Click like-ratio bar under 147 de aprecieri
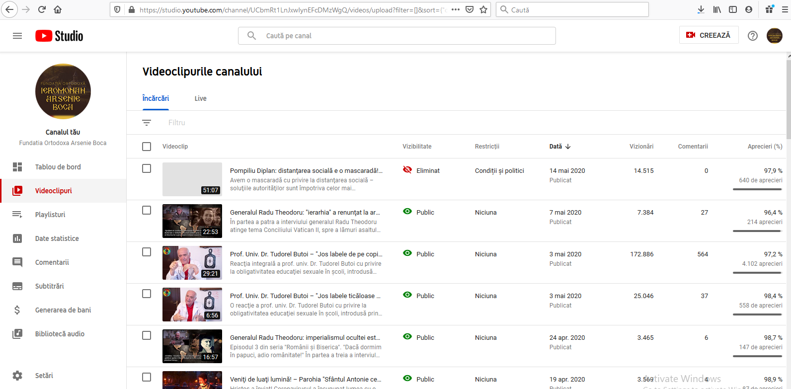This screenshot has width=791, height=389. pos(757,356)
